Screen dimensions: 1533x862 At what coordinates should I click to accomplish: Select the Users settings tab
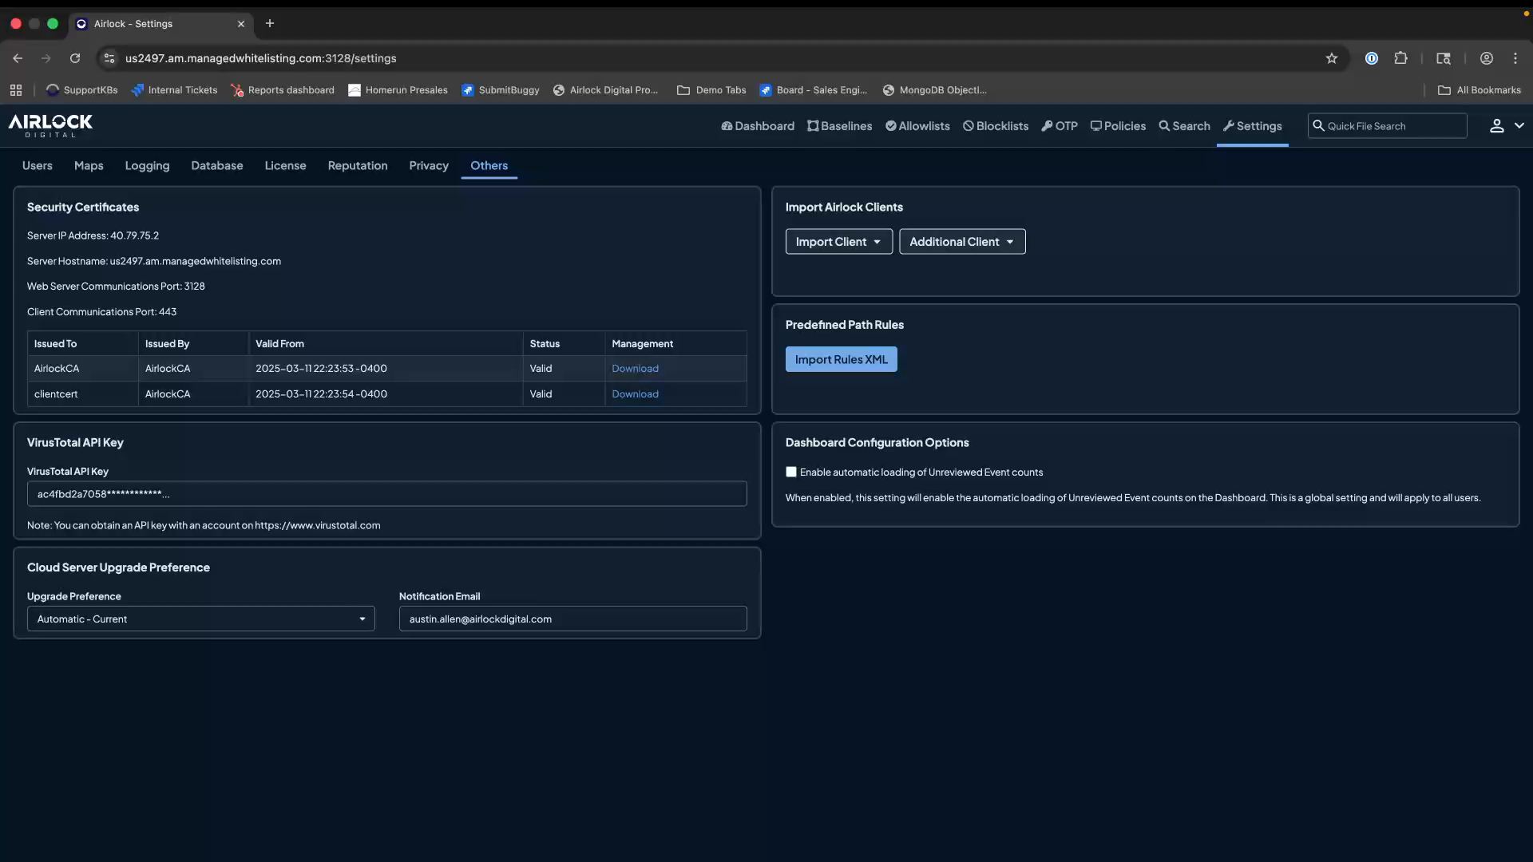[x=37, y=165]
